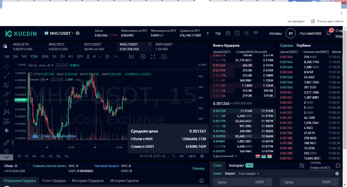347x187 pixels.
Task: Open the Русский/USD language selector
Action: [310, 33]
